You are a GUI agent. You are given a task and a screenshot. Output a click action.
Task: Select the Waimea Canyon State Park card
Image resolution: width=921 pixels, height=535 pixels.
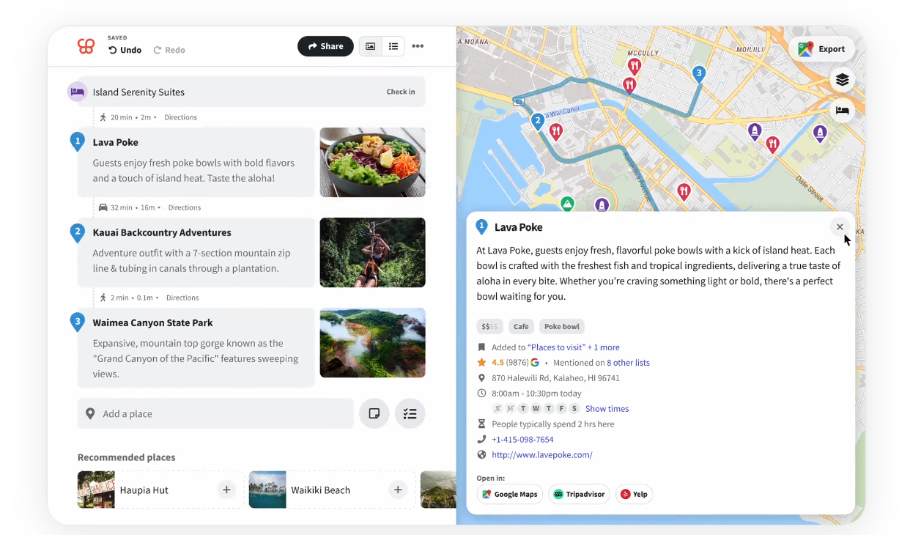coord(196,347)
